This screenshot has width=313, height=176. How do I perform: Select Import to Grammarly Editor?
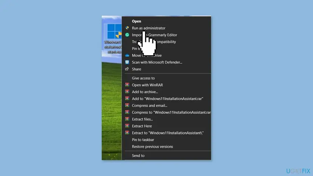[x=154, y=35]
